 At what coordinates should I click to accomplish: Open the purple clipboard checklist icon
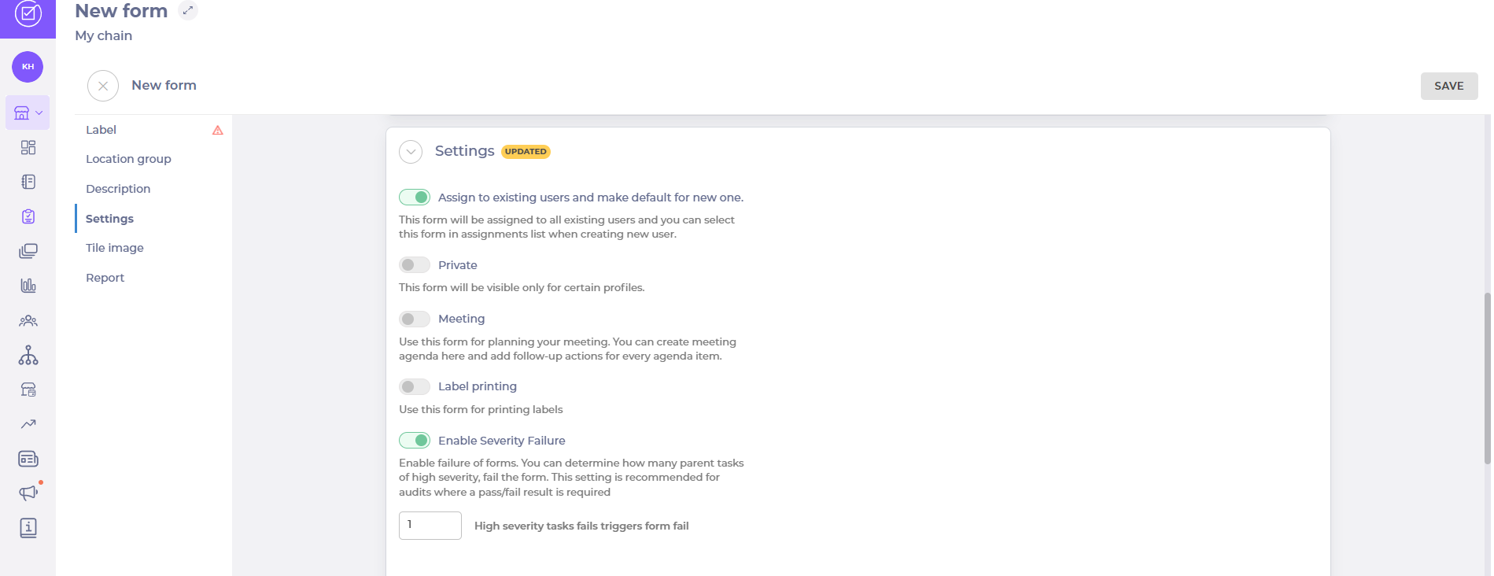(x=28, y=216)
